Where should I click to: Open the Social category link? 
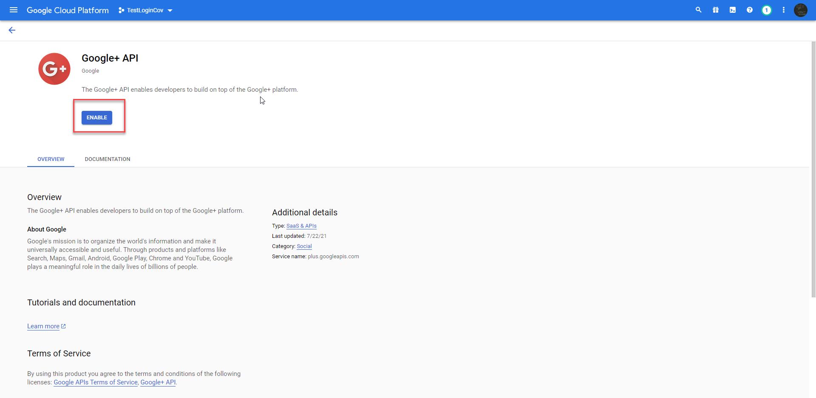pyautogui.click(x=304, y=246)
